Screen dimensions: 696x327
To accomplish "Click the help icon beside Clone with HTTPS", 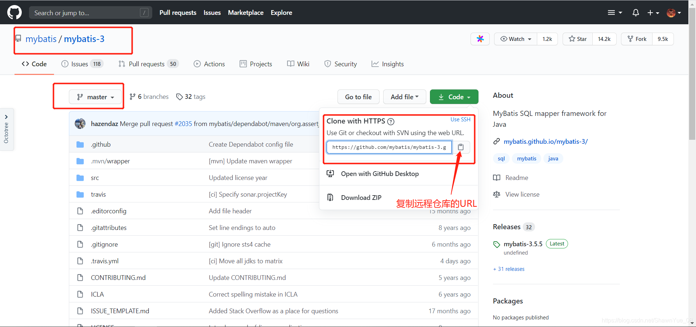I will tap(391, 122).
